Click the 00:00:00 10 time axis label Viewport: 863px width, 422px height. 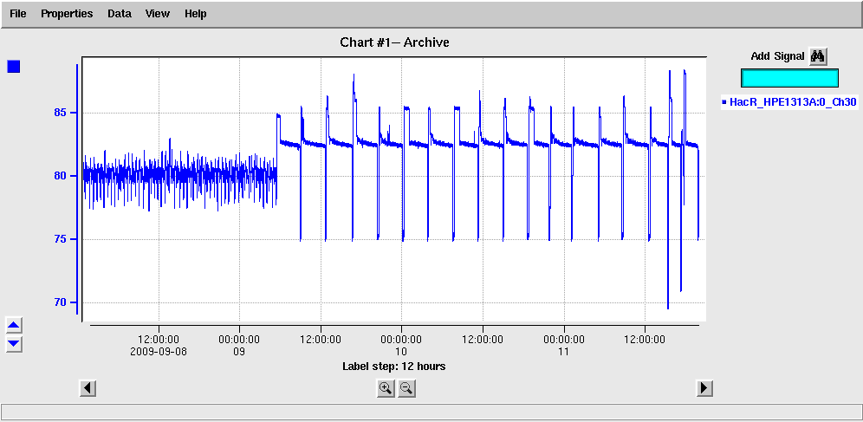pos(402,346)
